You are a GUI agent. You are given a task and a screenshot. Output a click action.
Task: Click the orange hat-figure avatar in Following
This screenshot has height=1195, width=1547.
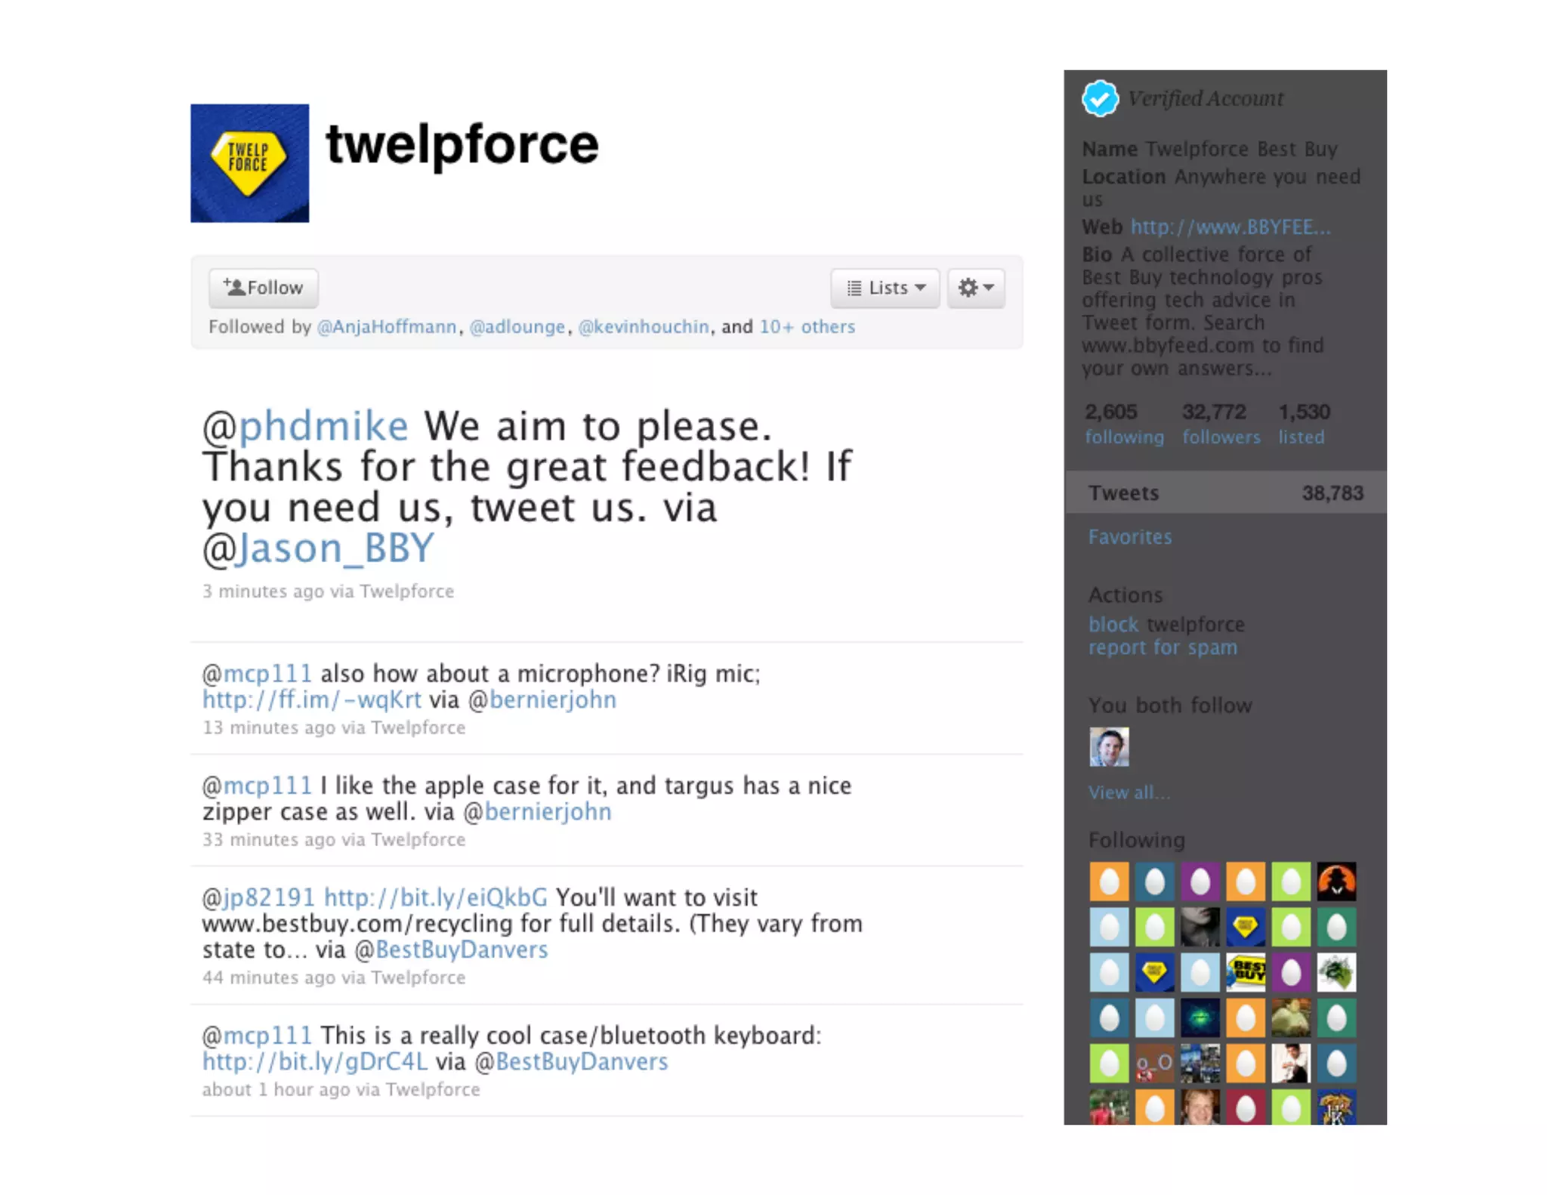(x=1336, y=882)
